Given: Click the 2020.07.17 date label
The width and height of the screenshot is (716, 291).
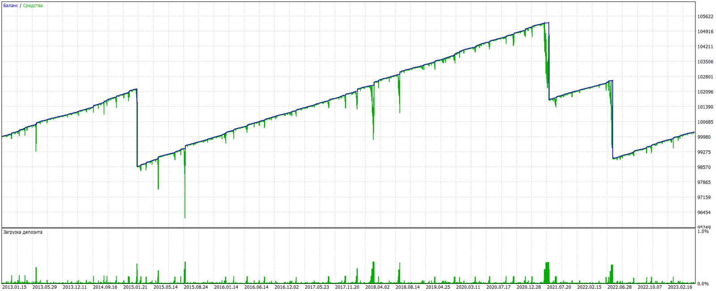Looking at the screenshot, I should pyautogui.click(x=499, y=287).
